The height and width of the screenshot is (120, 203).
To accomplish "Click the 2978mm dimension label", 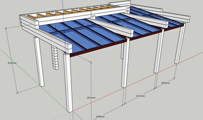I will tap(12, 63).
